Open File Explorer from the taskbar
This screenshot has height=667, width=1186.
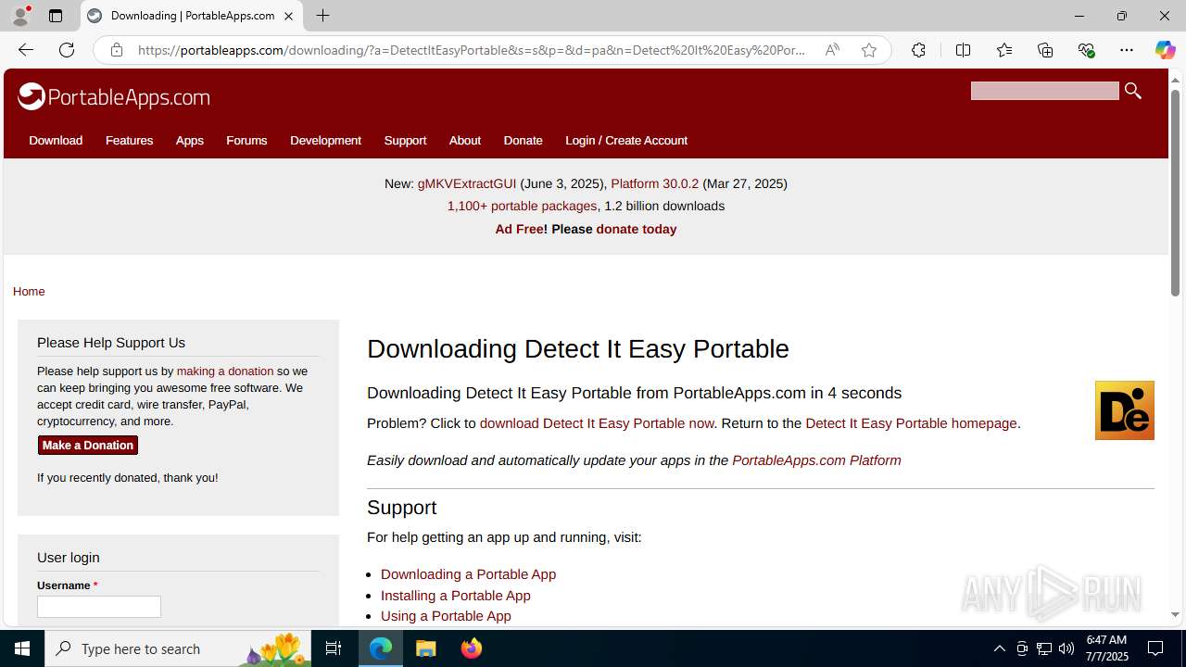click(x=426, y=648)
